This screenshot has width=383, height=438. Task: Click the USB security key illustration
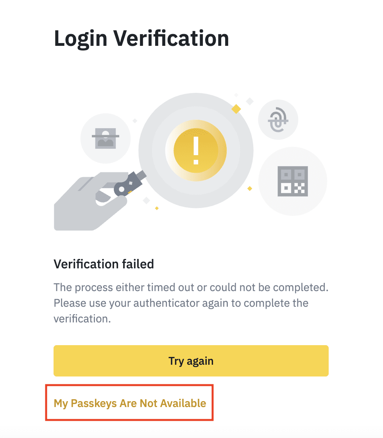click(x=129, y=183)
